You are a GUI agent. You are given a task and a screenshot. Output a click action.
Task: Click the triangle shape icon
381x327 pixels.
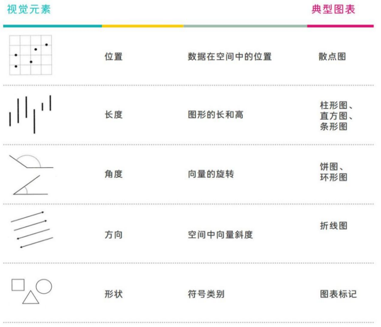(x=31, y=297)
